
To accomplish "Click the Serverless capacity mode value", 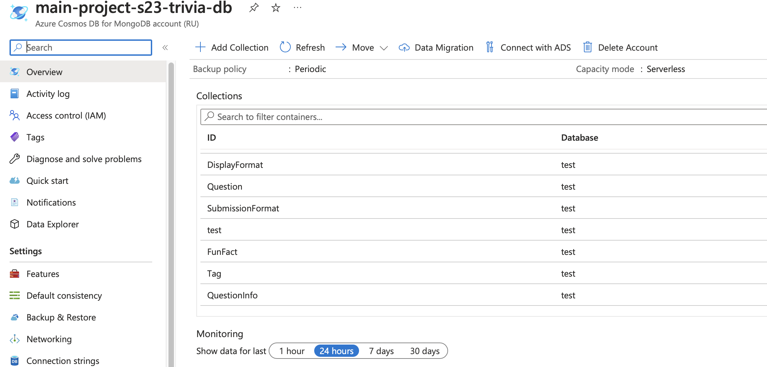I will tap(666, 69).
